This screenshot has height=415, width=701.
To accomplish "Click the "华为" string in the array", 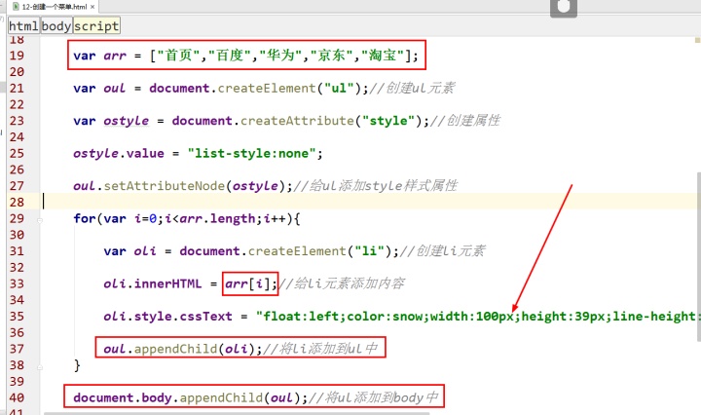I will coord(280,56).
